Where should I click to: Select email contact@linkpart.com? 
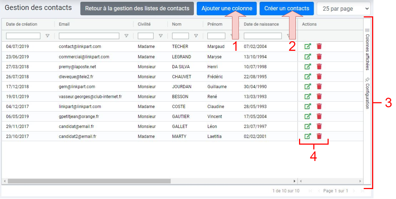(x=80, y=47)
